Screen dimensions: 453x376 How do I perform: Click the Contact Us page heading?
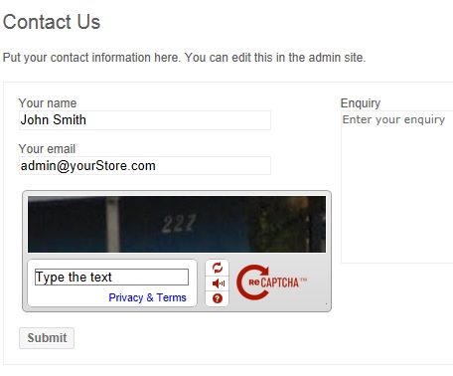(x=52, y=22)
